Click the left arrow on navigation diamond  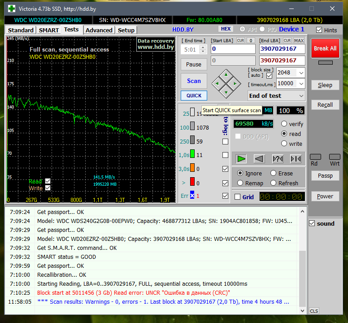[x=217, y=84]
